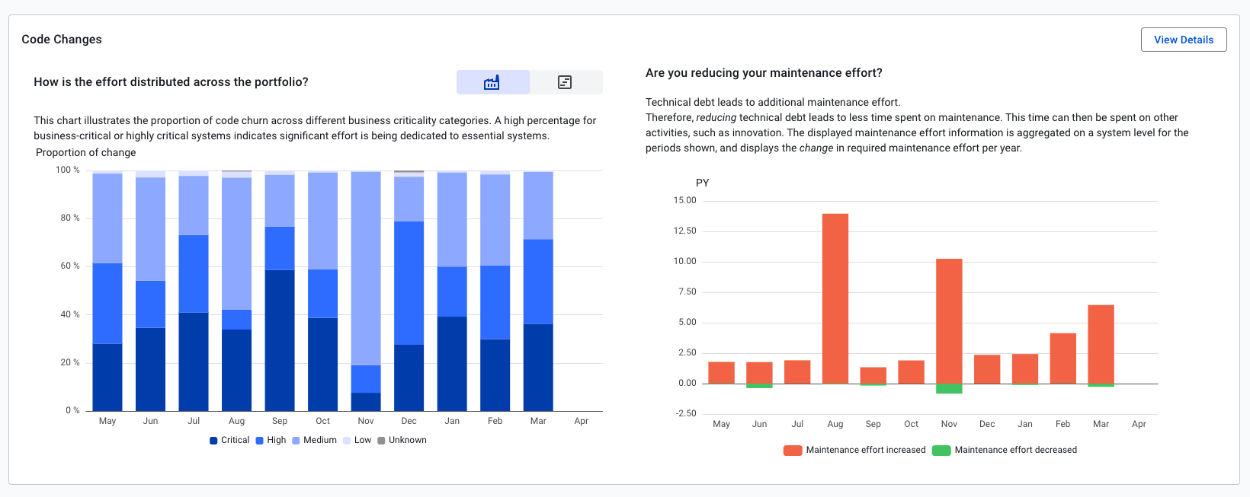Click the Medium segment of November bar
This screenshot has height=497, width=1250.
pos(366,268)
